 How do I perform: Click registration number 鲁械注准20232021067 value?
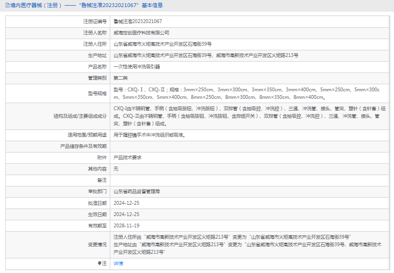[138, 21]
